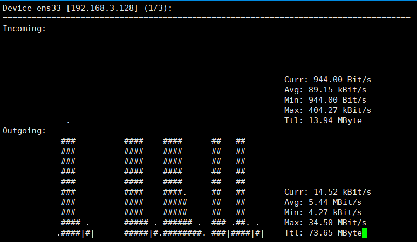Click the incoming Curr 944.00 Bit/s value
This screenshot has width=417, height=242.
pyautogui.click(x=342, y=80)
